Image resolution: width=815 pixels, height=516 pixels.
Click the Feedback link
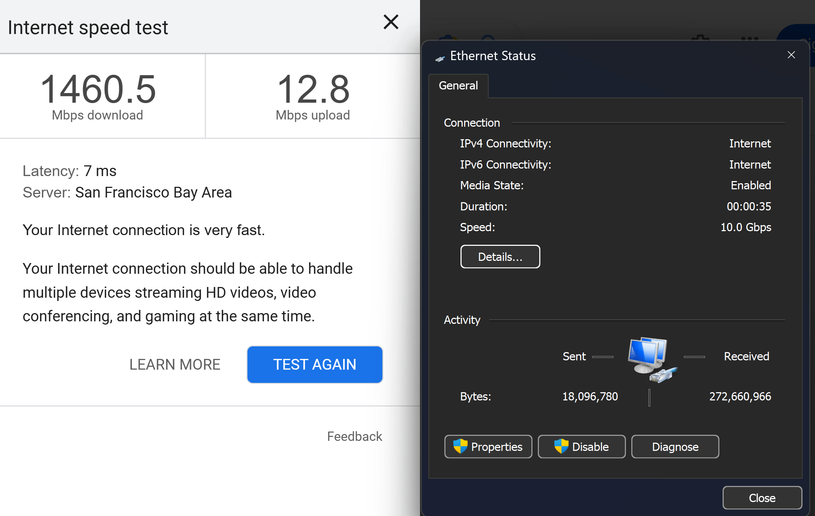(x=355, y=436)
